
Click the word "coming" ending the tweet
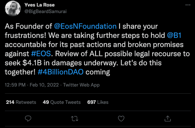[98, 72]
